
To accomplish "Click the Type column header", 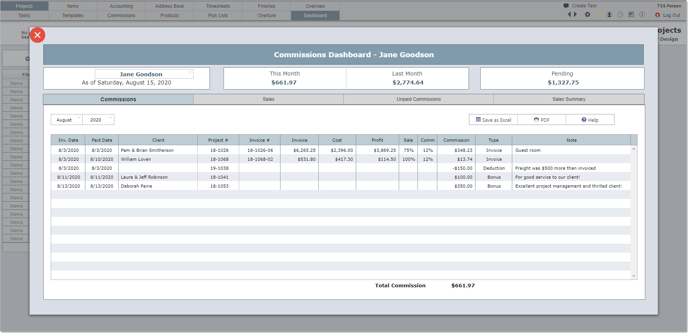I will click(x=494, y=140).
